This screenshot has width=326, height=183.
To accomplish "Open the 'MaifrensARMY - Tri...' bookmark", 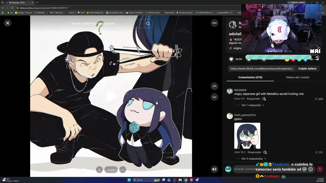I will click(x=224, y=12).
